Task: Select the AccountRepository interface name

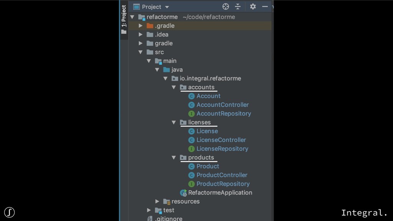Action: [224, 114]
